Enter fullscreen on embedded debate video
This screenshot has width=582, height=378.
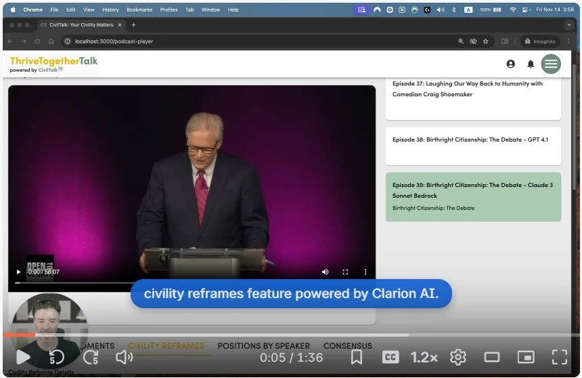pyautogui.click(x=345, y=272)
